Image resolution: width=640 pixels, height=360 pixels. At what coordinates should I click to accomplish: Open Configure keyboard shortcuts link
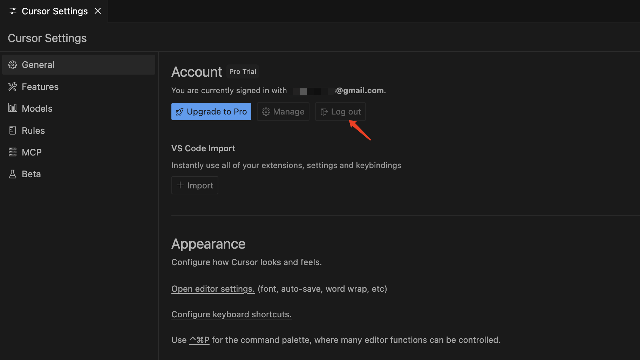[x=231, y=314]
